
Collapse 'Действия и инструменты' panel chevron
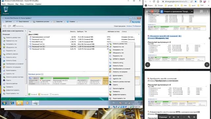click(x=25, y=31)
